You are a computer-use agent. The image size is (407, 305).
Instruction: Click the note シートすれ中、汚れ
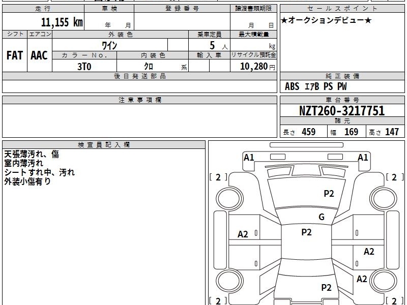[40, 172]
